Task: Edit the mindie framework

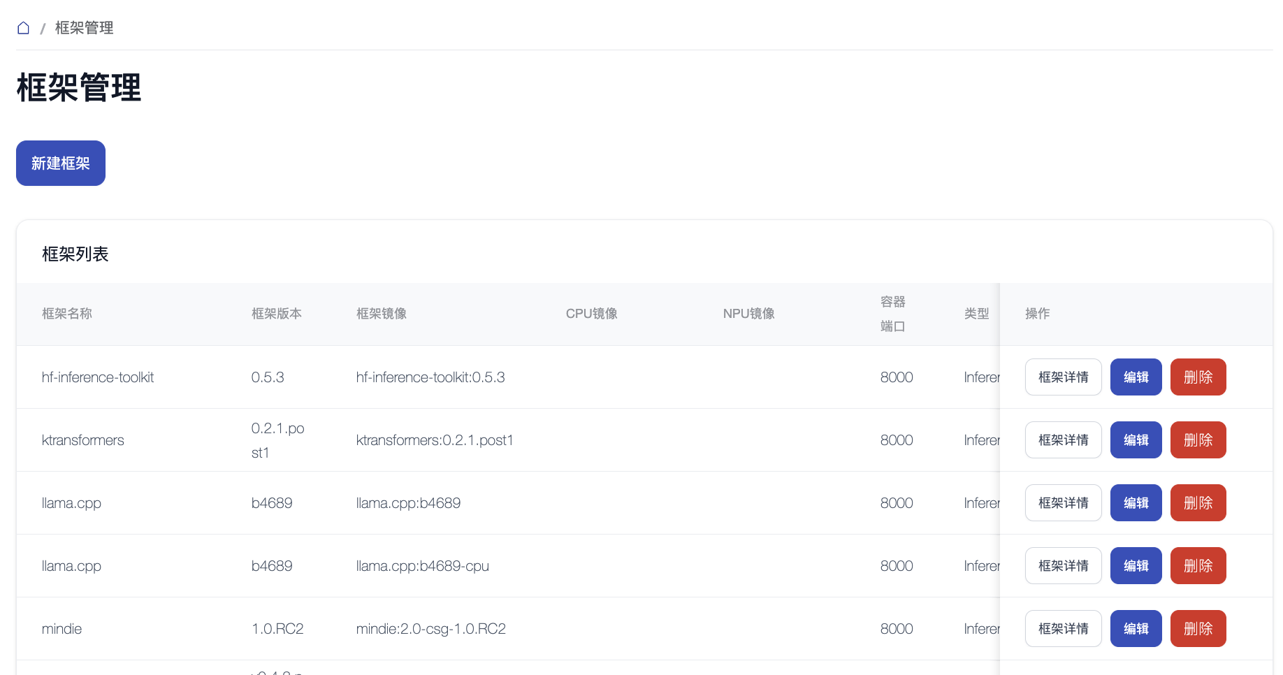Action: coord(1136,629)
